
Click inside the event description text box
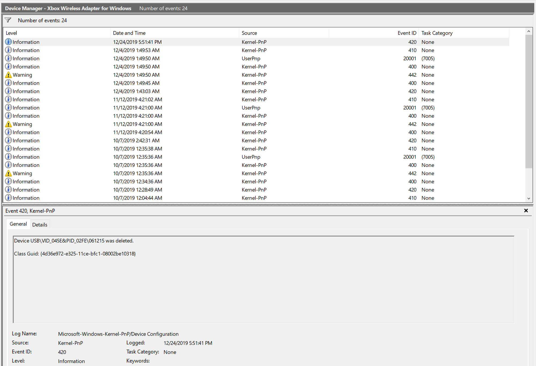(263, 279)
